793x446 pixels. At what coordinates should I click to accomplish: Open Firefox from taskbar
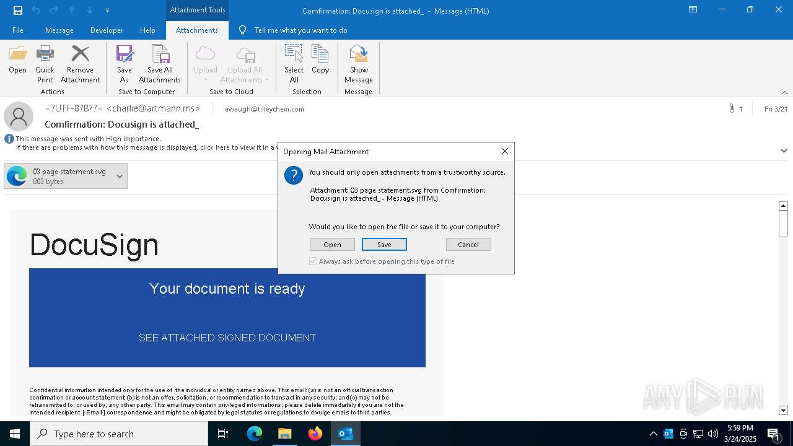coord(315,434)
